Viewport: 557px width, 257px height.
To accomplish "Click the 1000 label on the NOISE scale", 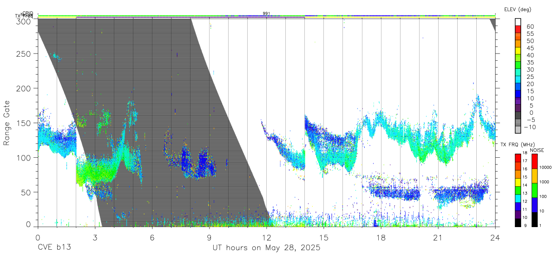I will coord(545,182).
